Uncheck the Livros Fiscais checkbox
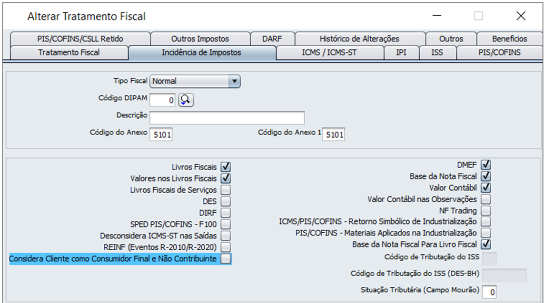Viewport: 544px width, 303px height. (x=226, y=167)
